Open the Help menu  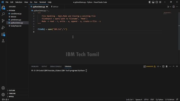[49, 2]
